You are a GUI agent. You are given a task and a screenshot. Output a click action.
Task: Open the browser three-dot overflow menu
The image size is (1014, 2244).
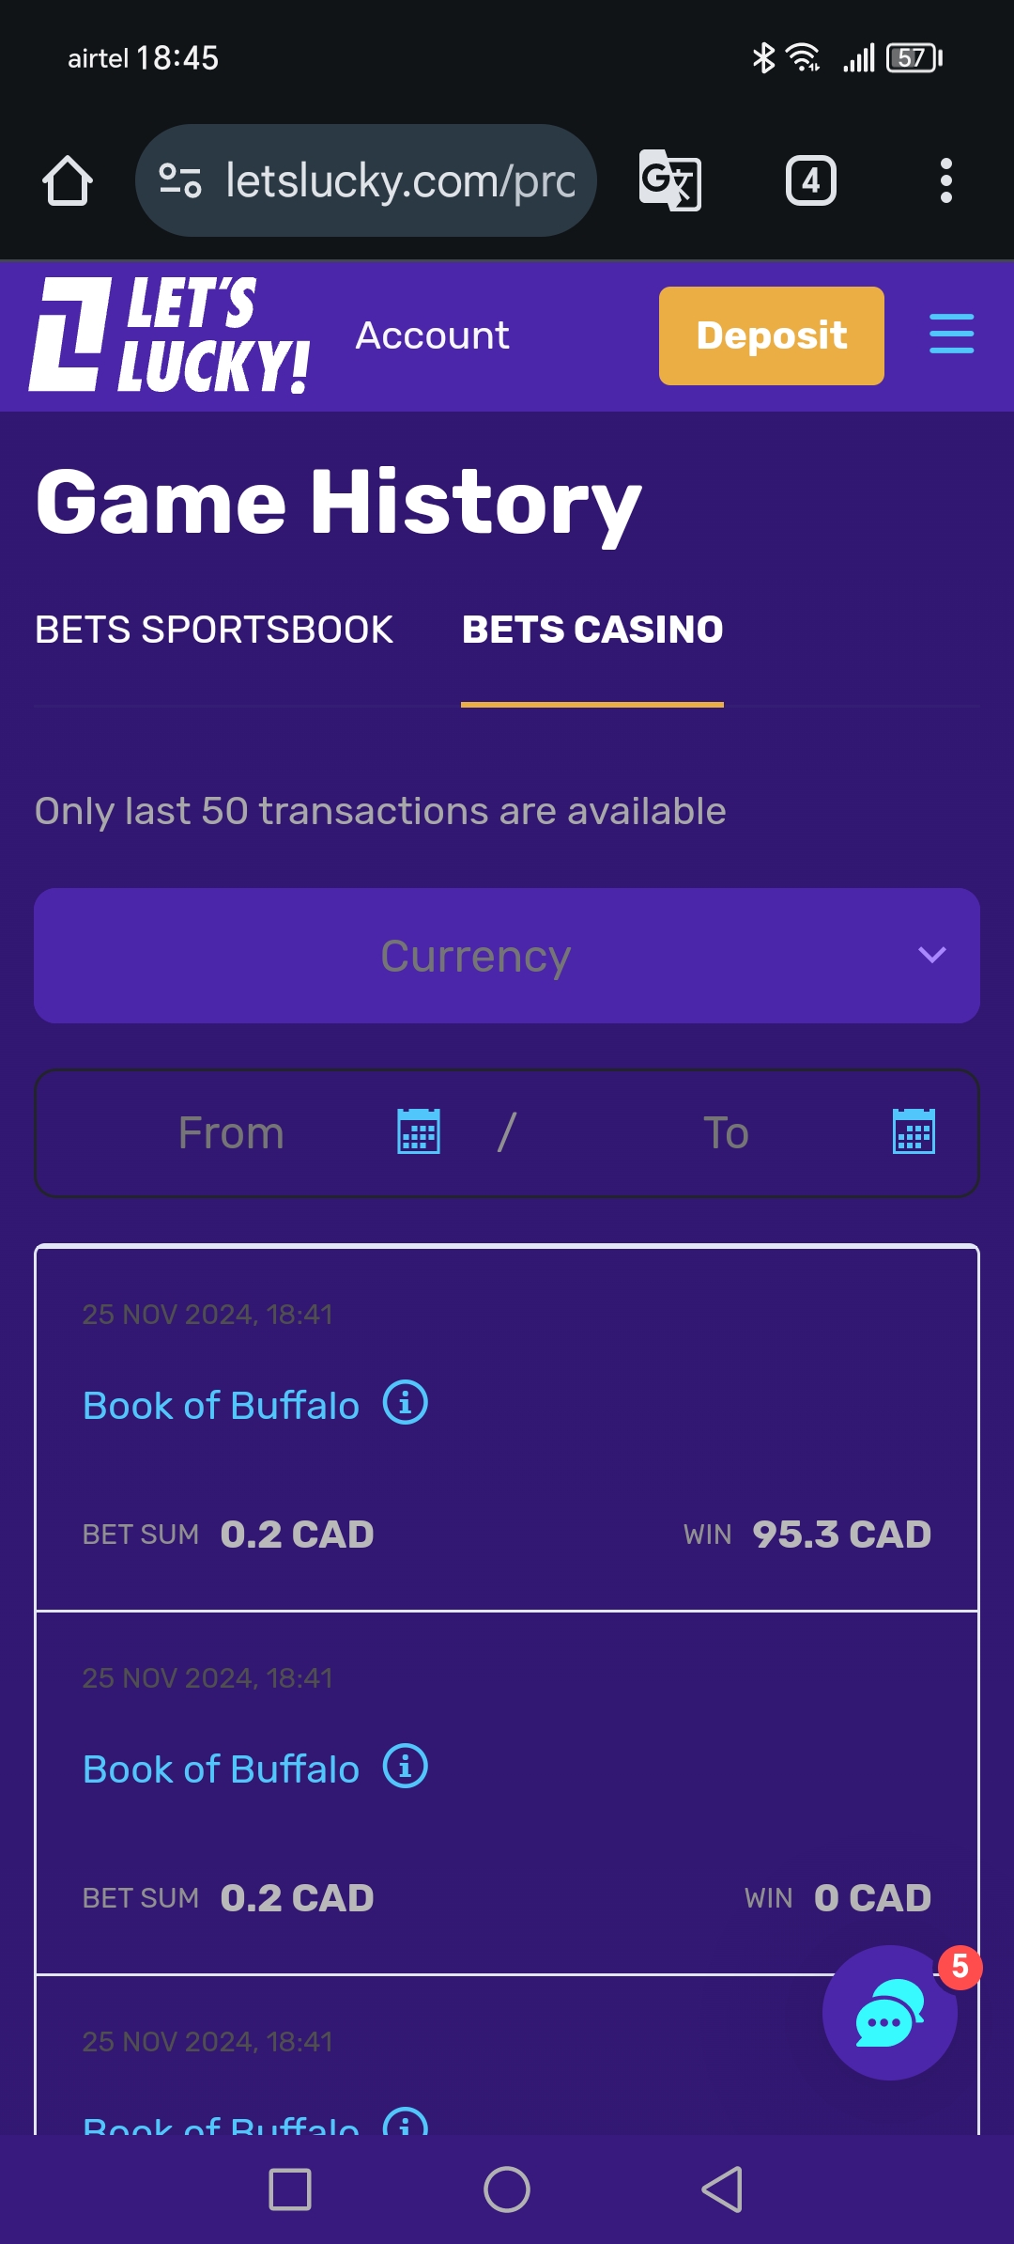pyautogui.click(x=946, y=180)
